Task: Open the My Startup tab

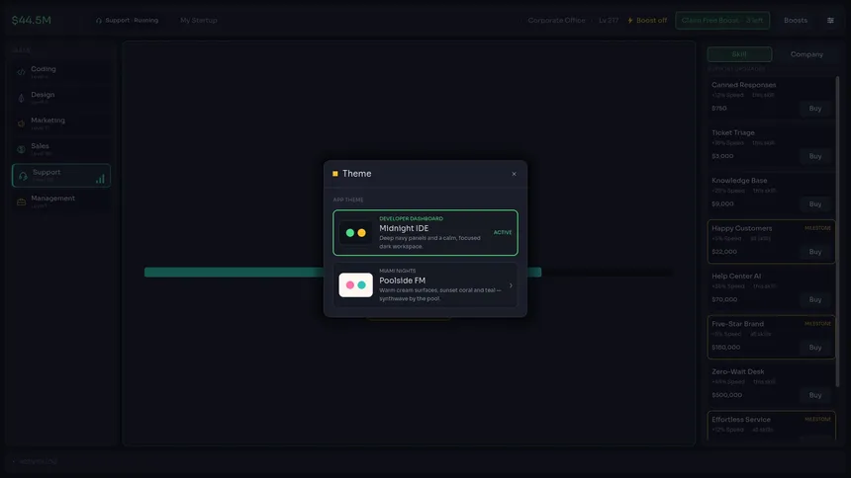Action: click(199, 21)
